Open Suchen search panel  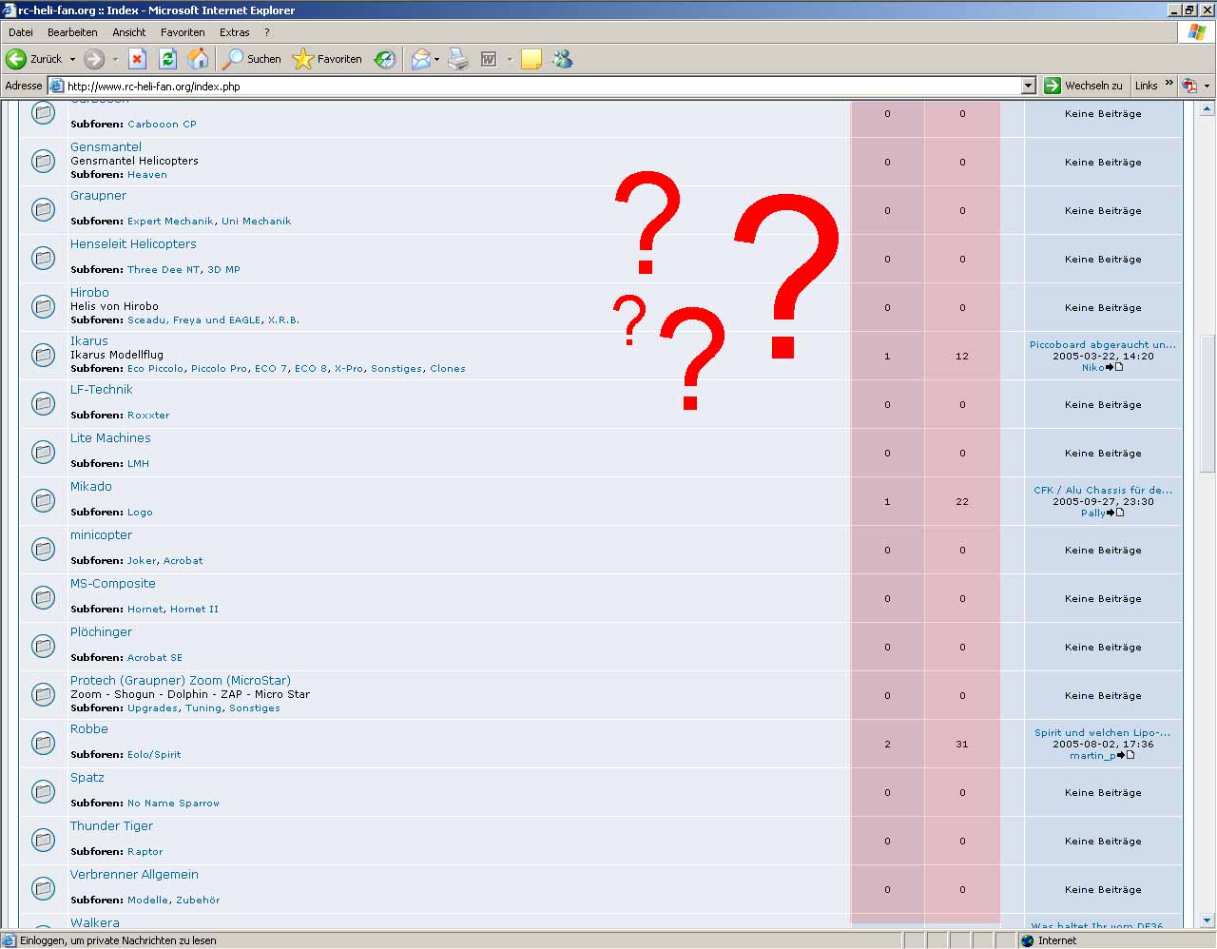(x=252, y=59)
